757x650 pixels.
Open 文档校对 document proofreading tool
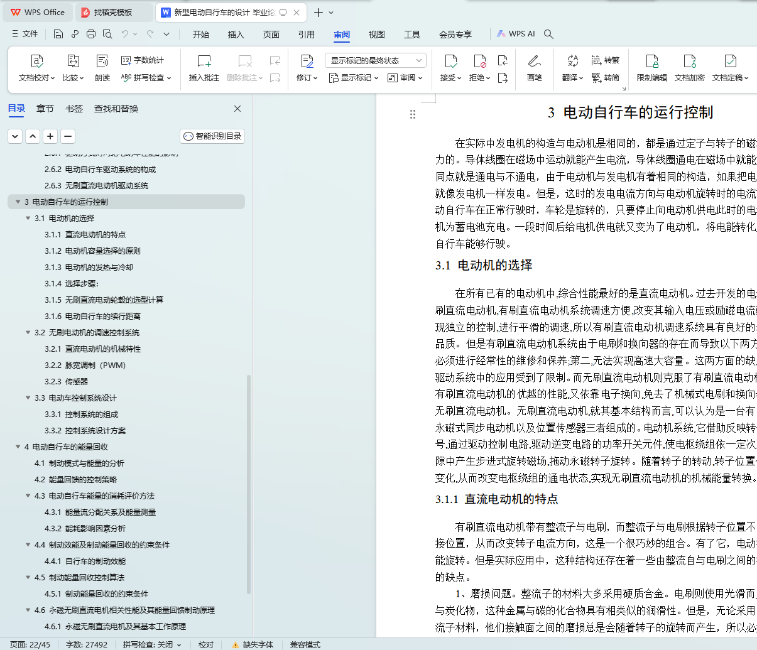click(x=37, y=68)
